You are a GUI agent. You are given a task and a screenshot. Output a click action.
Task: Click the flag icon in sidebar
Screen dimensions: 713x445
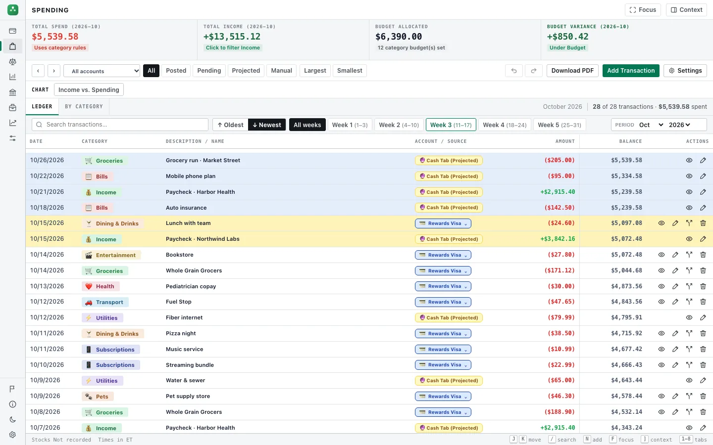pos(13,389)
